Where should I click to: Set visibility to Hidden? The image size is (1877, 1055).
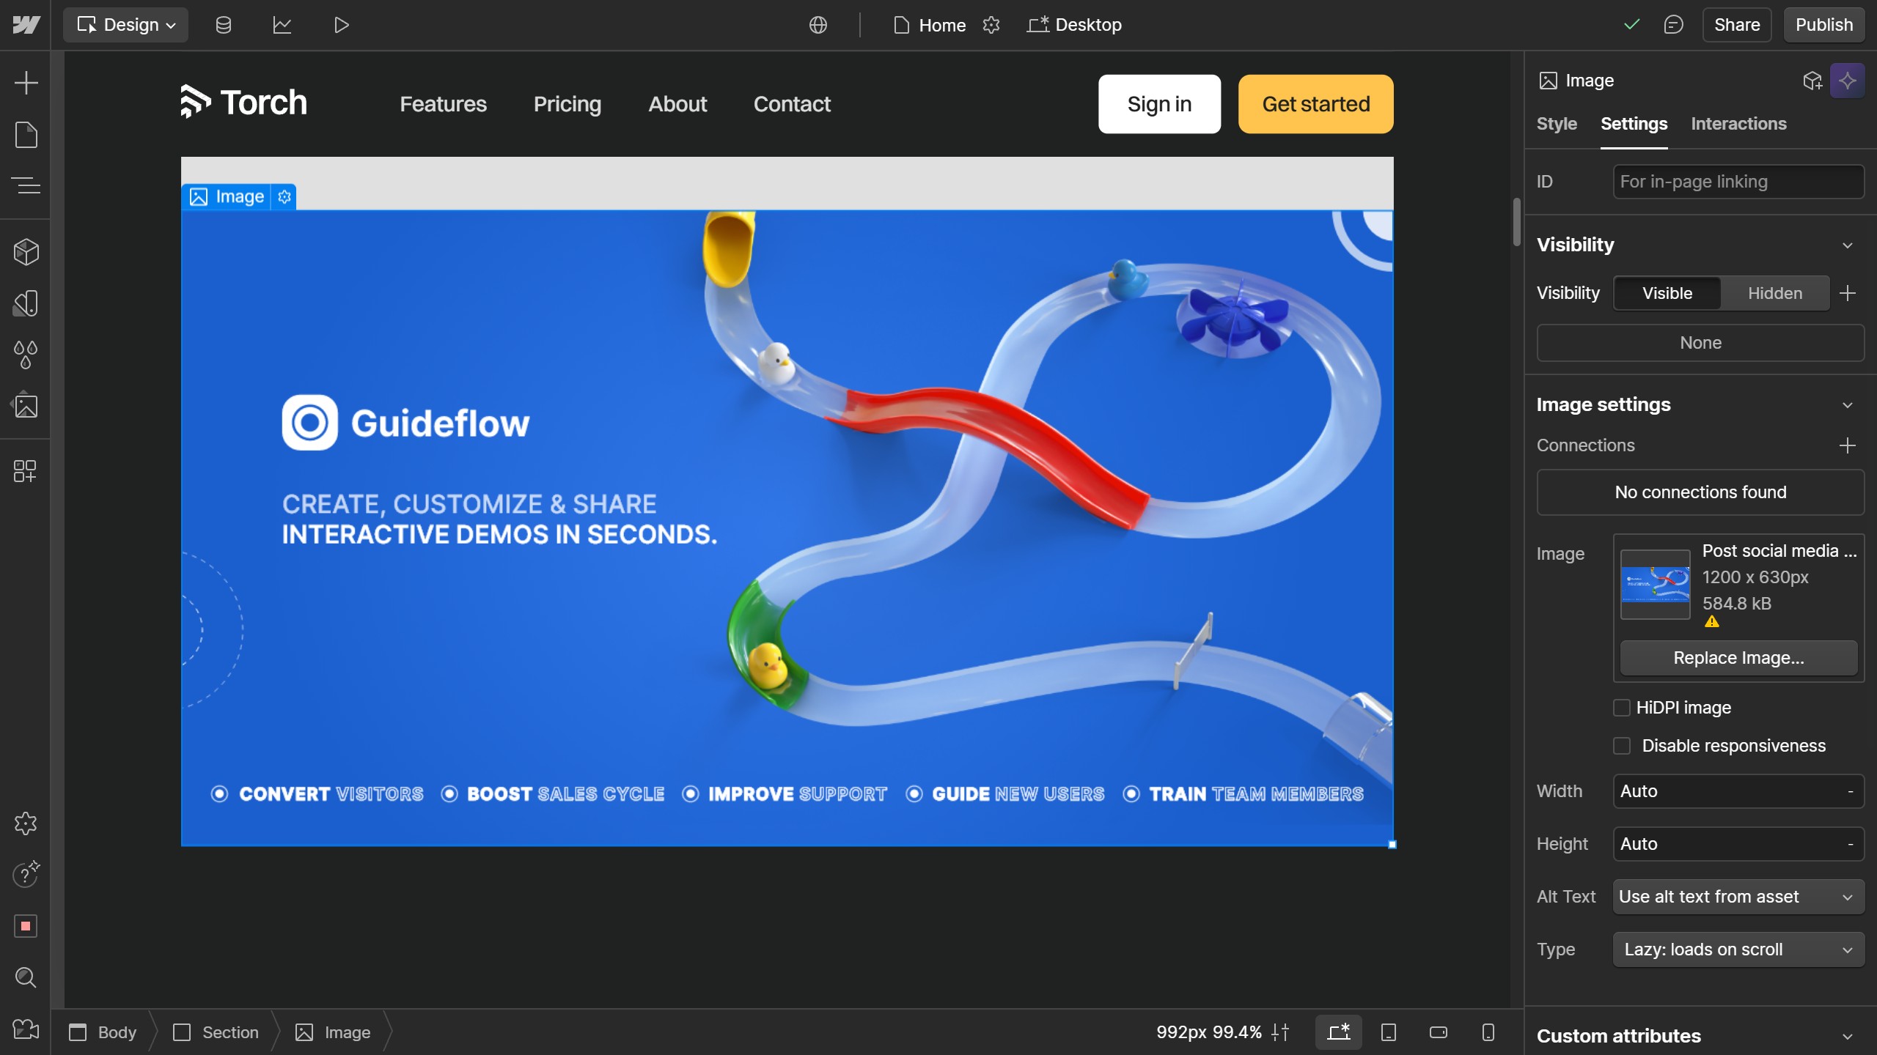[x=1774, y=293]
